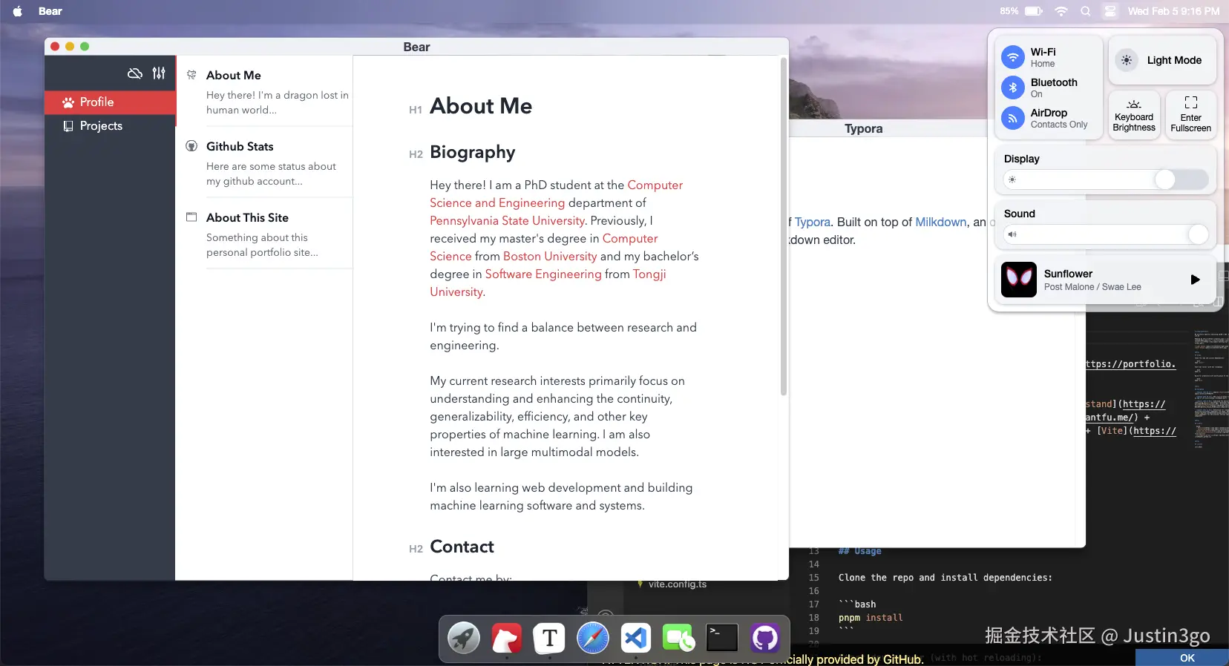Click the Milkdown link in Typora window
This screenshot has height=666, width=1229.
click(941, 222)
